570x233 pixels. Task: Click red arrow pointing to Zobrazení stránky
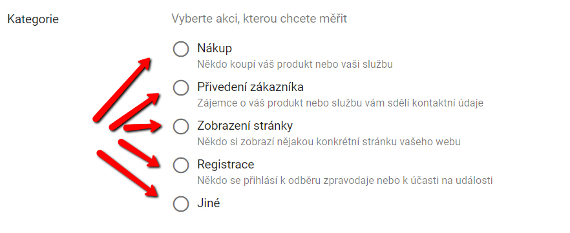coord(142,127)
